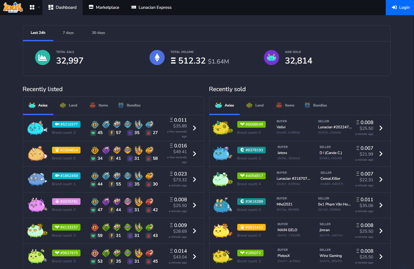The height and width of the screenshot is (269, 414).
Task: Expand listing #3376781 with arrow chevron
Action: [x=195, y=205]
